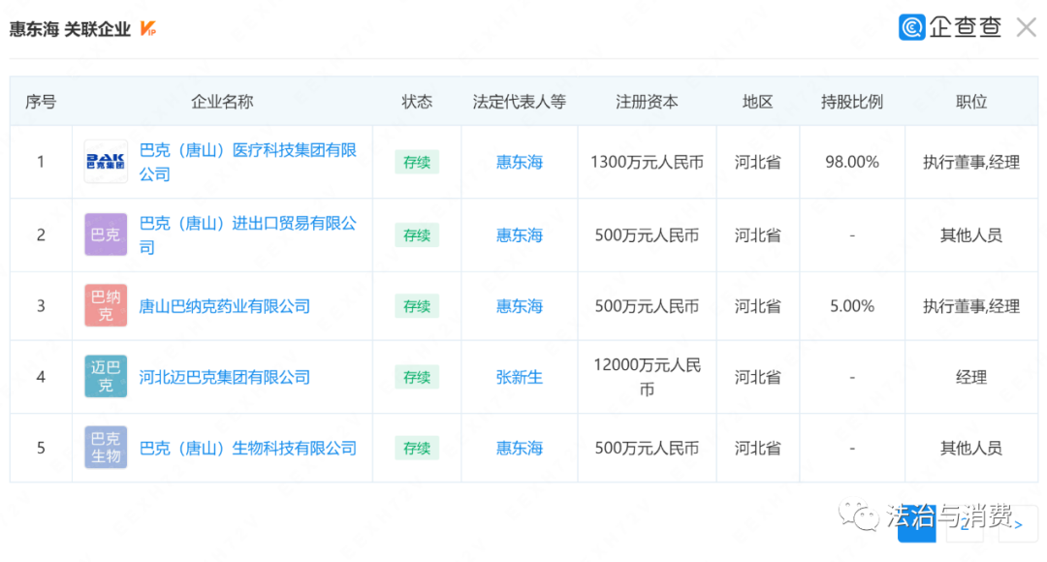Open 唐山巴纳克药业有限公司 company page

(x=225, y=306)
